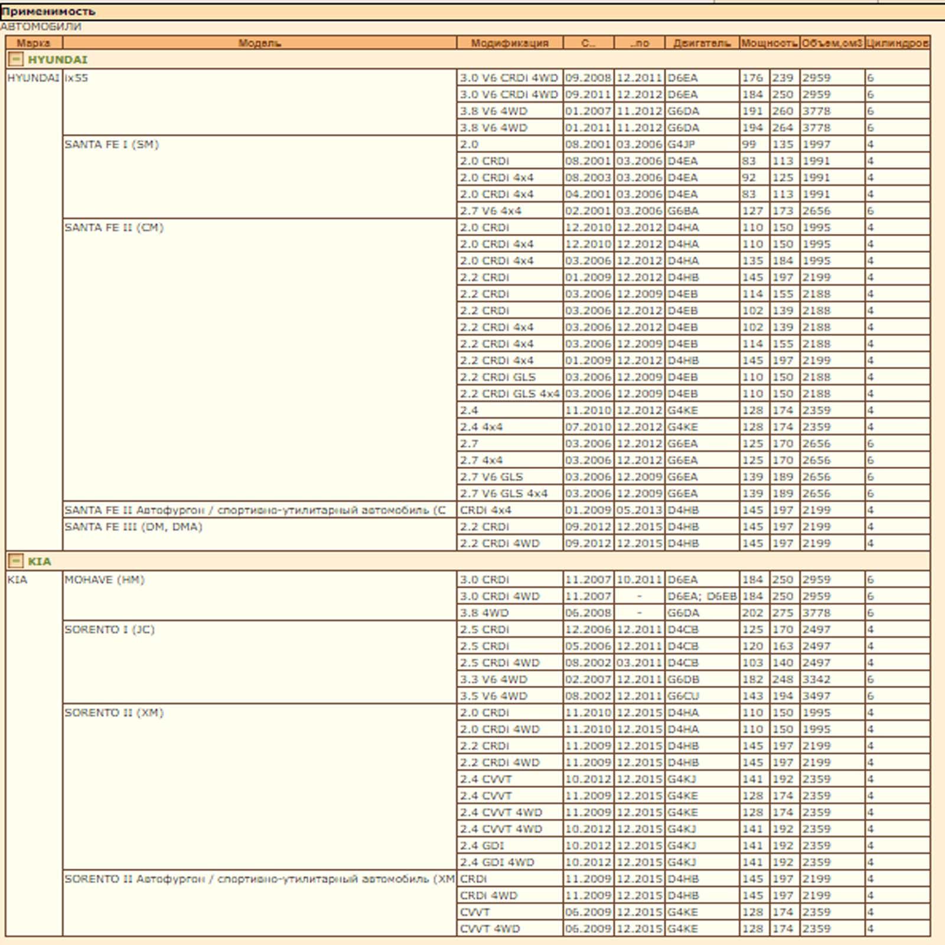The image size is (945, 945).
Task: Select the green KIA group label
Action: coord(40,561)
